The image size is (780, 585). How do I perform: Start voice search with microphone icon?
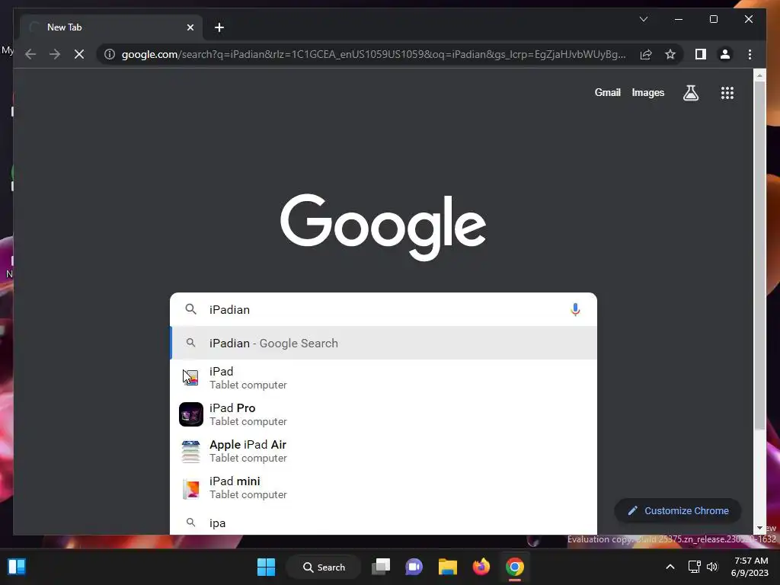click(x=575, y=309)
